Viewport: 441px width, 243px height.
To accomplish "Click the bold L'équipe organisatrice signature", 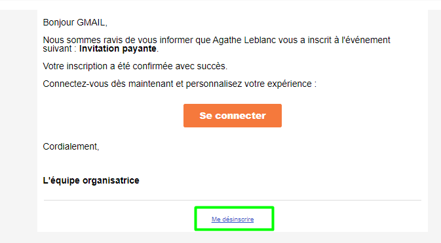I will (91, 180).
